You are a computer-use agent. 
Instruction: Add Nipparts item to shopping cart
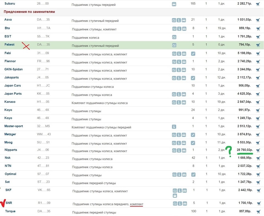(258, 150)
